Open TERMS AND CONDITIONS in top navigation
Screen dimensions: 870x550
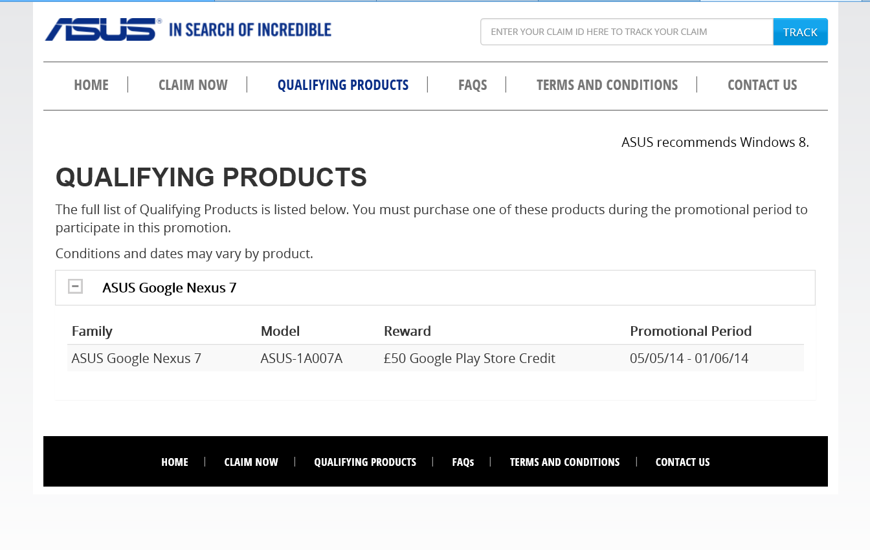(x=607, y=85)
